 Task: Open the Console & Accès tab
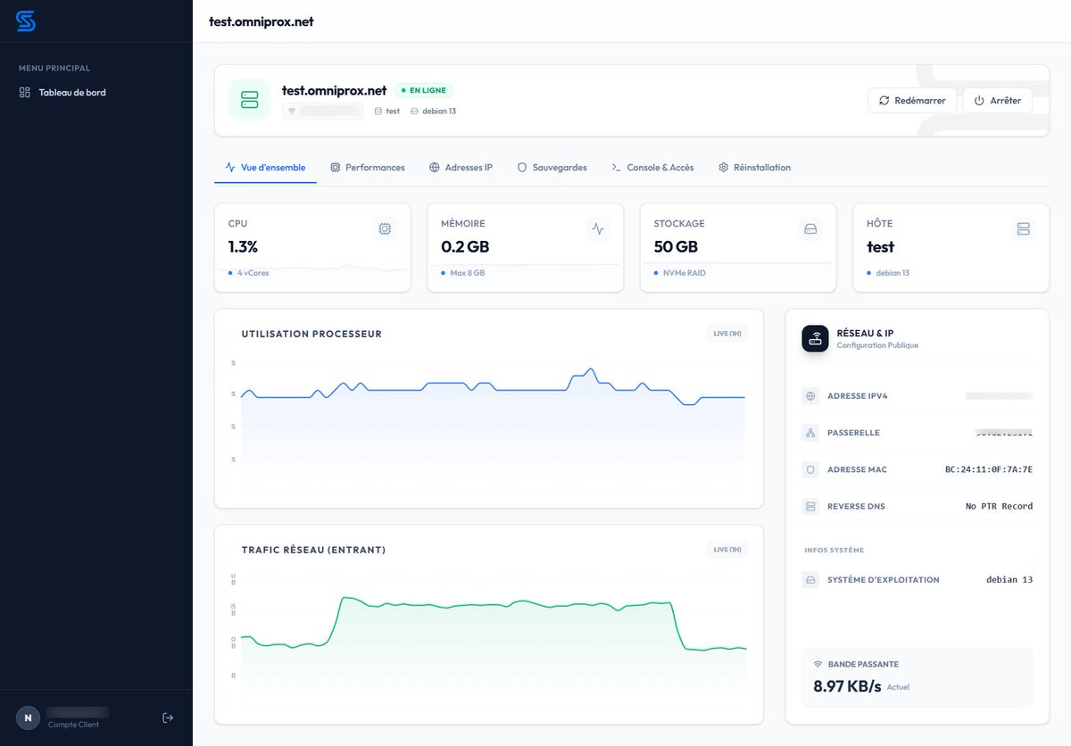[652, 168]
